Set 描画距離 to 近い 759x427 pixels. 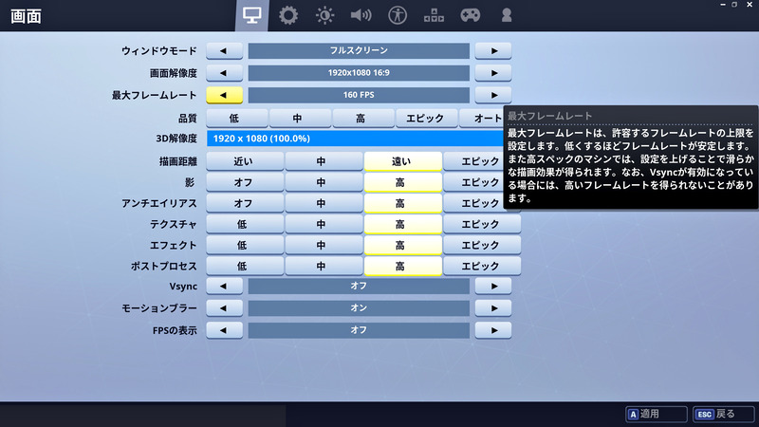coord(245,161)
